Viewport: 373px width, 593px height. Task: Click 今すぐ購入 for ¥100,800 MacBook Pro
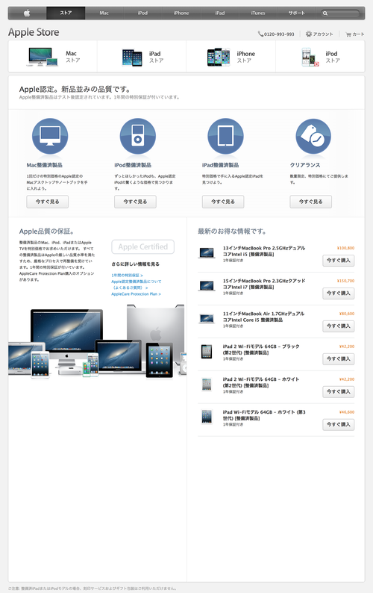(338, 261)
